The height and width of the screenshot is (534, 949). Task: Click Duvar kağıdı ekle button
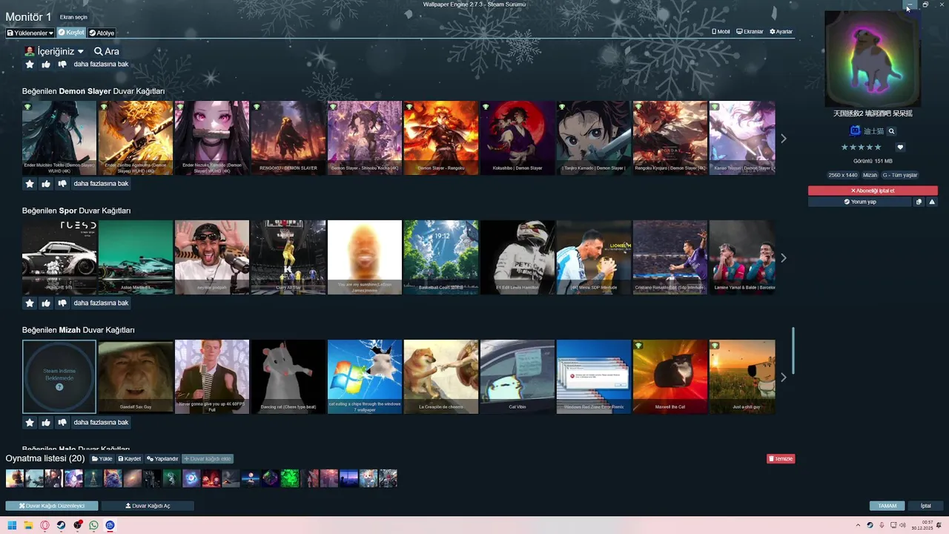pyautogui.click(x=208, y=458)
